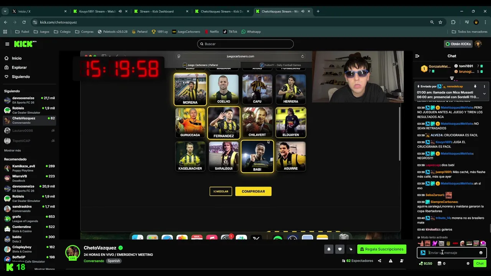Click Mostrar Menos in the recommended list

[44, 269]
